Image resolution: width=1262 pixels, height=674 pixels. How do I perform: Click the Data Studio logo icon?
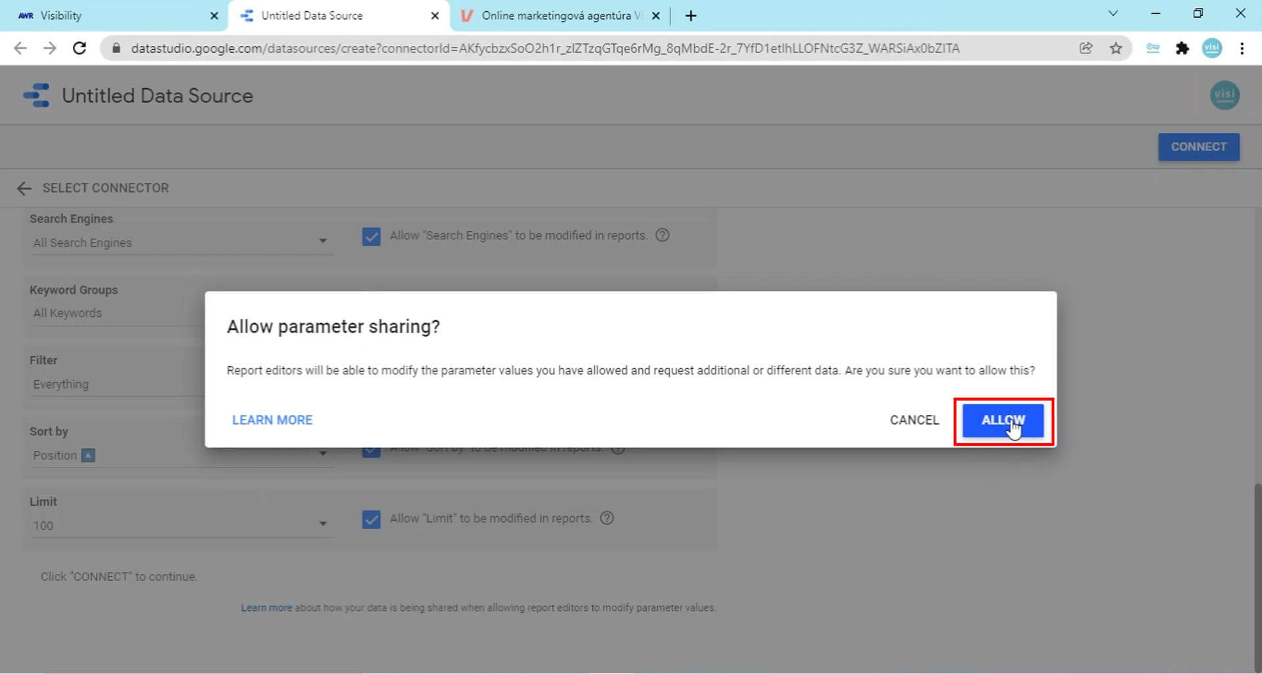point(36,96)
